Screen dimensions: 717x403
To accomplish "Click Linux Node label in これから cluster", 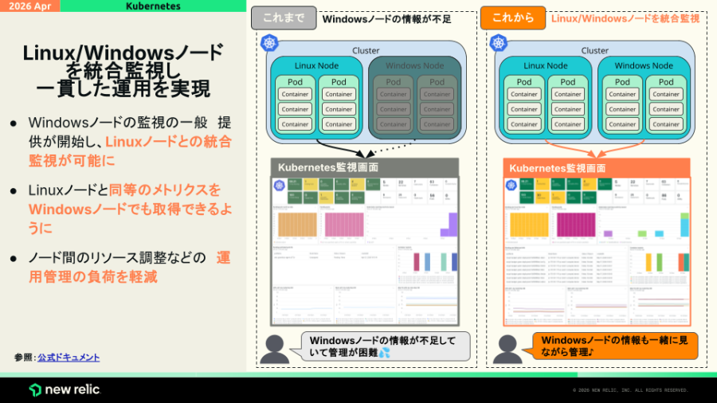I will (x=546, y=66).
